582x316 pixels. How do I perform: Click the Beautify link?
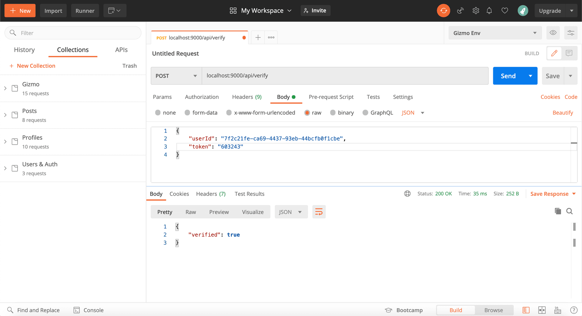[x=563, y=113]
